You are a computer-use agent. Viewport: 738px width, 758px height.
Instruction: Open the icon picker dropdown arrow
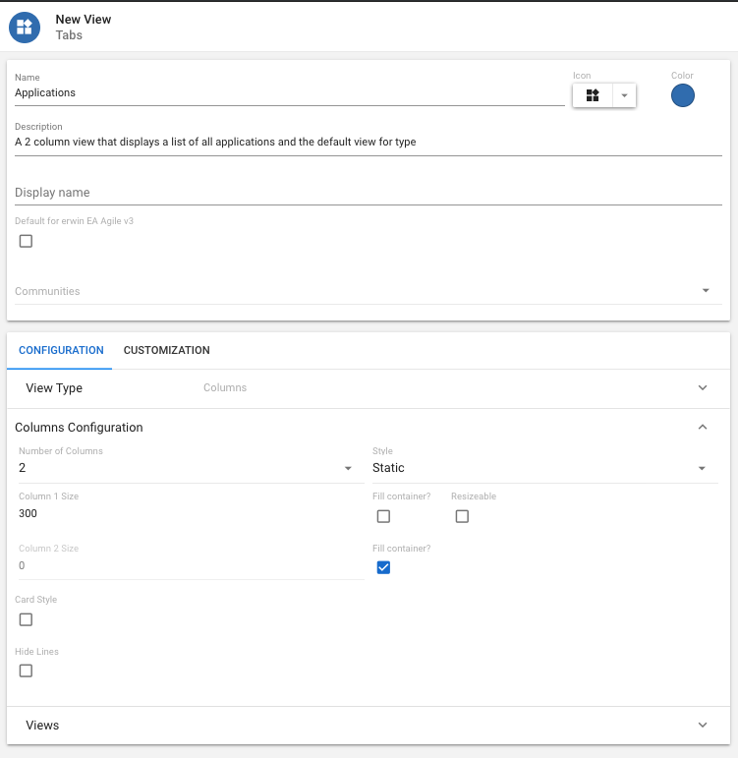tap(624, 95)
